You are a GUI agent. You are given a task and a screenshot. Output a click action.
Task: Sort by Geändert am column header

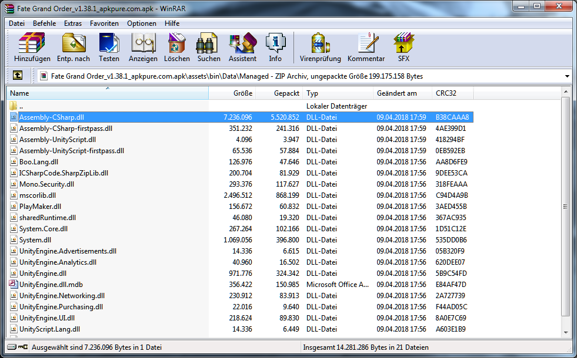[x=402, y=93]
